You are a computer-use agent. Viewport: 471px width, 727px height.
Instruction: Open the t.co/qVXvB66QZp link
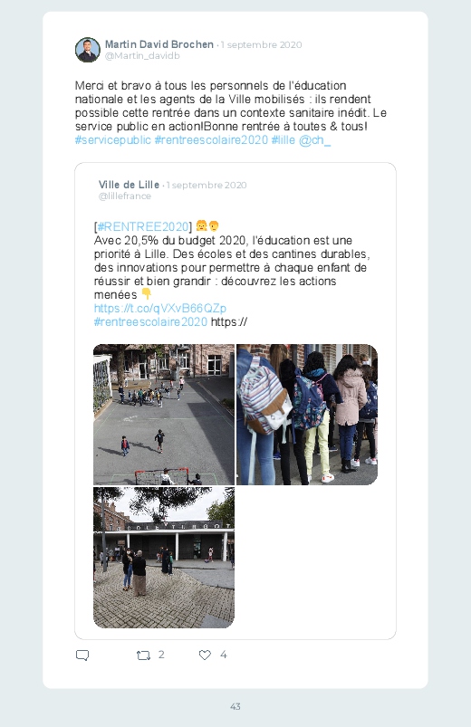point(160,309)
